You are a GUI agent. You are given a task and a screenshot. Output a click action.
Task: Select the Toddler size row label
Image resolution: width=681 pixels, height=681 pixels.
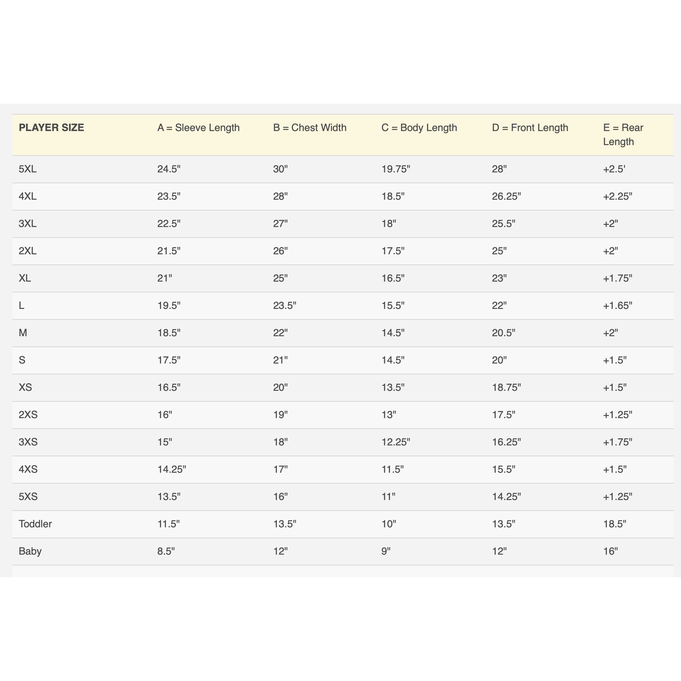point(35,524)
